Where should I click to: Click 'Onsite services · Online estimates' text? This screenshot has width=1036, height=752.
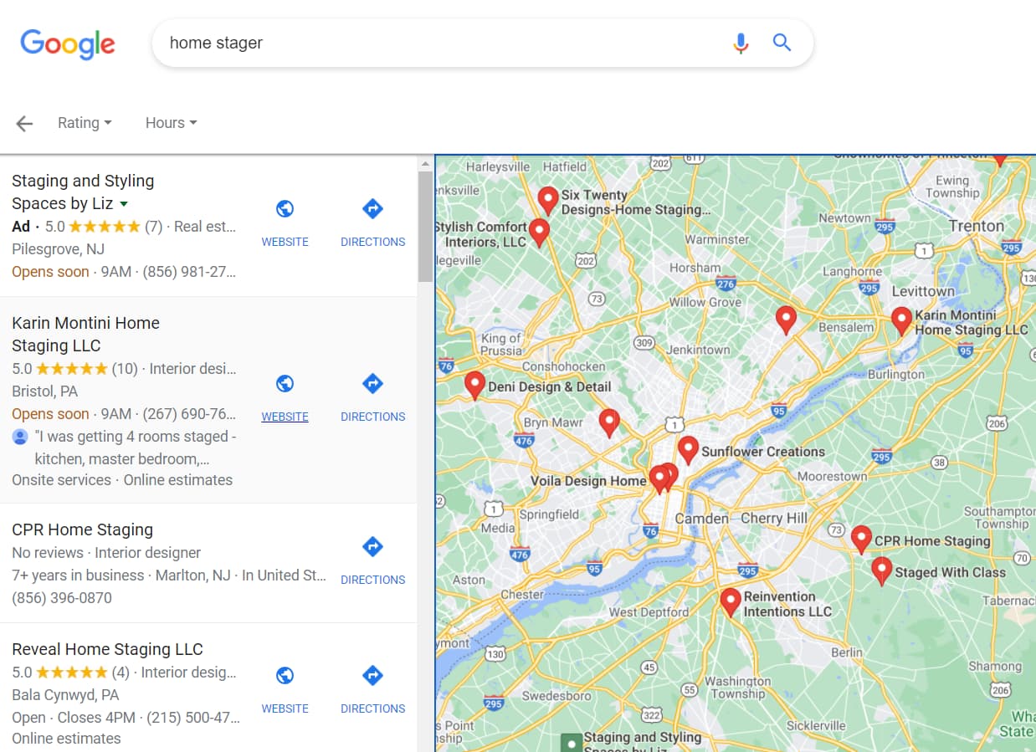122,479
